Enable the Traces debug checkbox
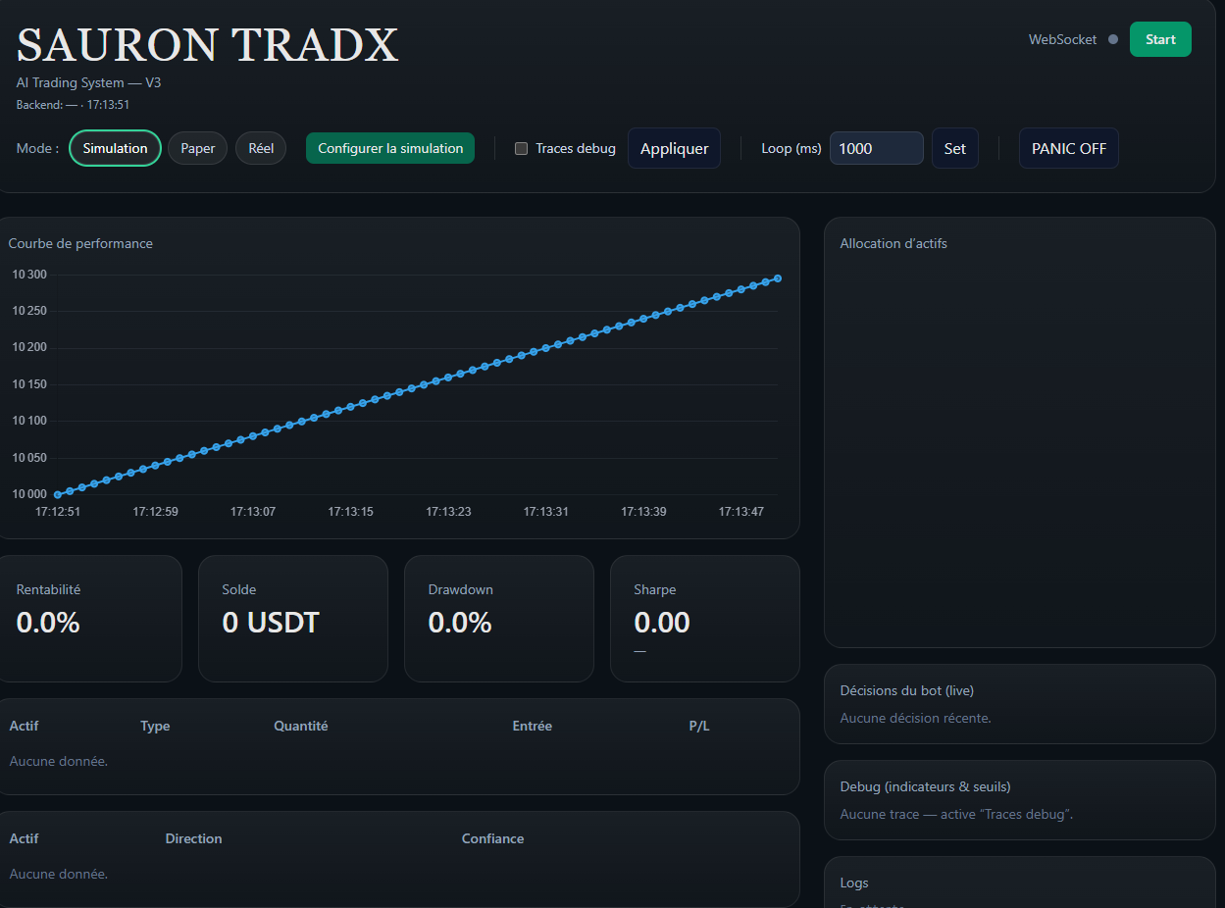 [522, 149]
